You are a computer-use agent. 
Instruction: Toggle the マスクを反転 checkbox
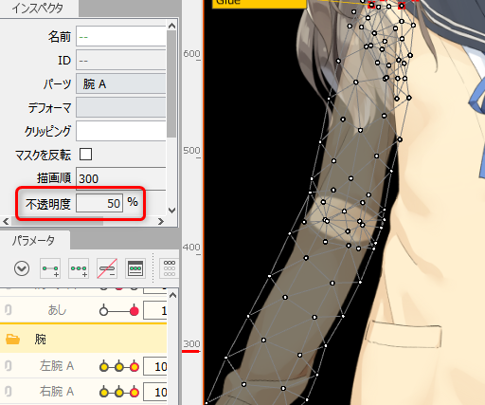coord(85,155)
